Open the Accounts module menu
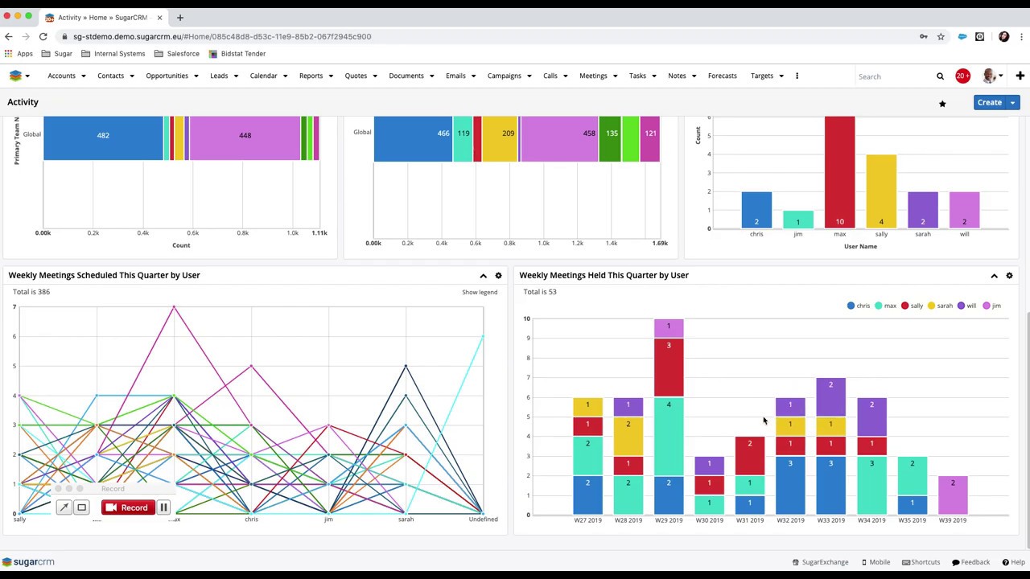Screen dimensions: 1030x579 61,76
